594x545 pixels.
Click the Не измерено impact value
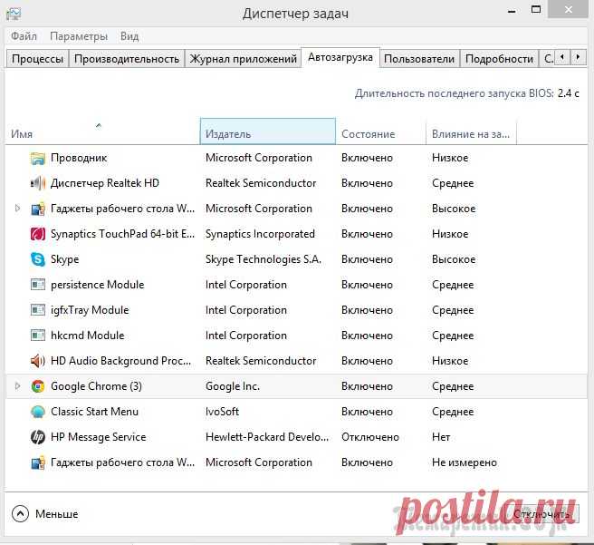(x=465, y=462)
